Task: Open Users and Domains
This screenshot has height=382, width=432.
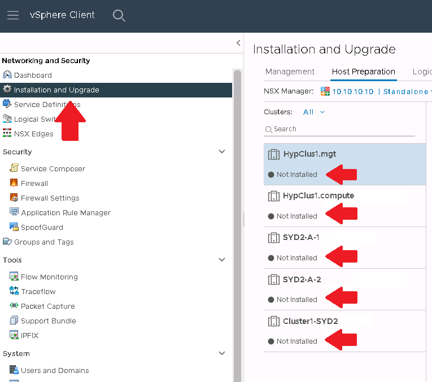Action: (x=55, y=371)
